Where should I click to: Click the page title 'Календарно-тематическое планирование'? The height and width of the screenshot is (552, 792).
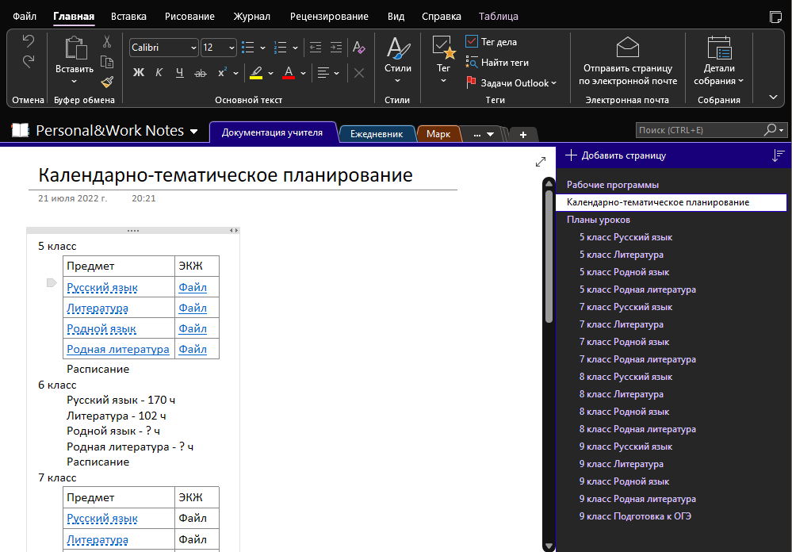pos(226,175)
